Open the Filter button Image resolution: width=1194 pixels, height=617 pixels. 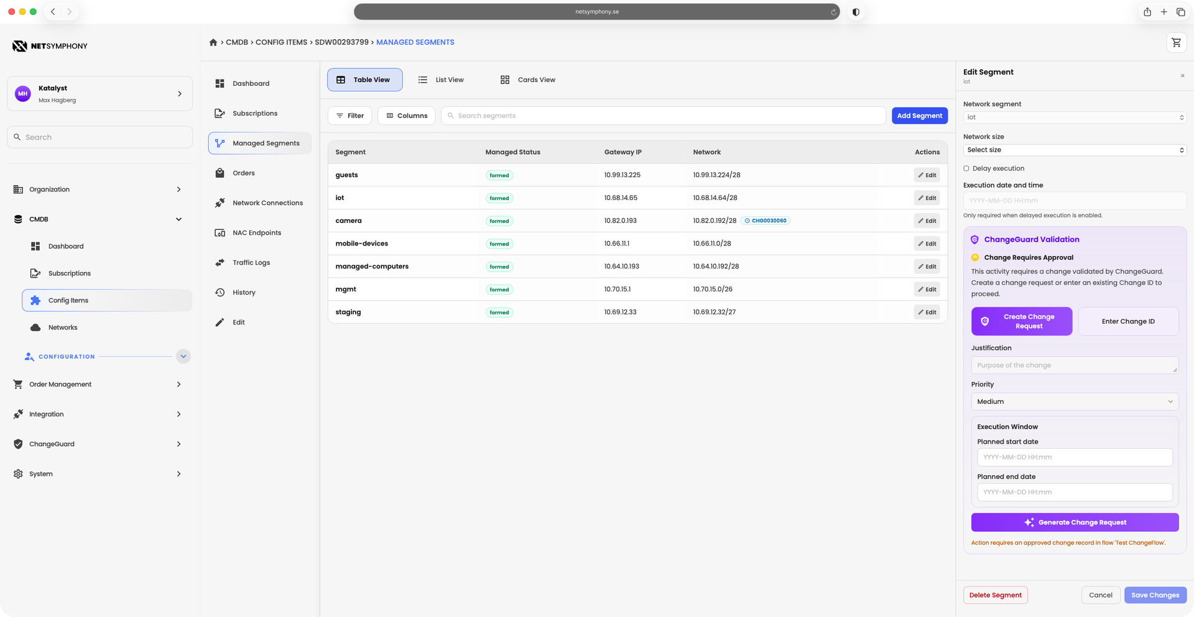350,116
